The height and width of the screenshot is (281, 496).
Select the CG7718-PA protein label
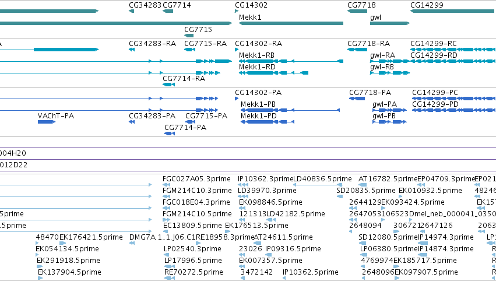[x=370, y=93]
